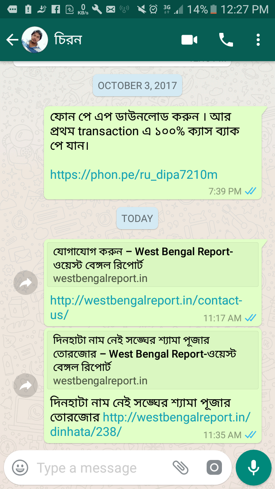Start a voice call
The height and width of the screenshot is (489, 275).
pyautogui.click(x=226, y=40)
